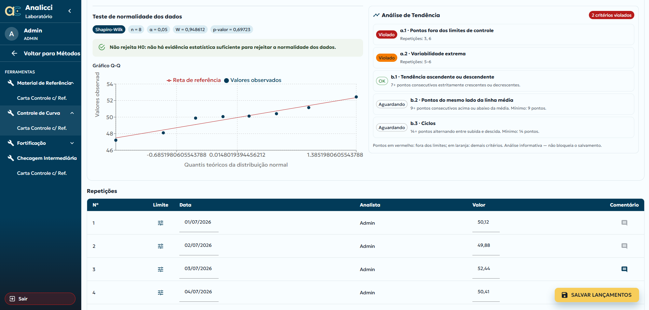Viewport: 649px width, 310px height.
Task: Click the save disk icon in Salvar Lançamentos
Action: coord(565,295)
